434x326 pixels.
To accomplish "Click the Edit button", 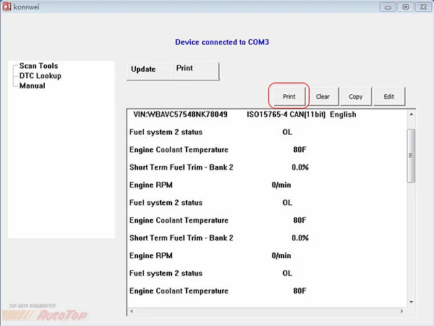I will point(389,96).
